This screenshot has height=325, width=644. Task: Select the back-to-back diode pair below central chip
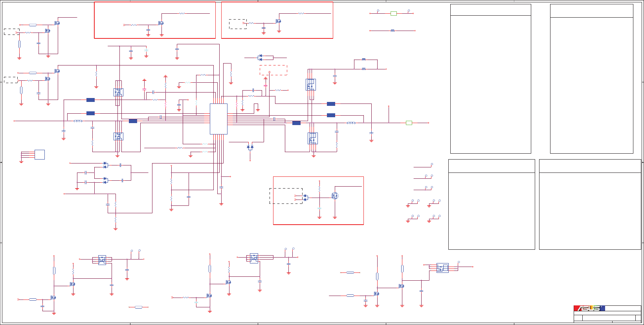click(250, 147)
